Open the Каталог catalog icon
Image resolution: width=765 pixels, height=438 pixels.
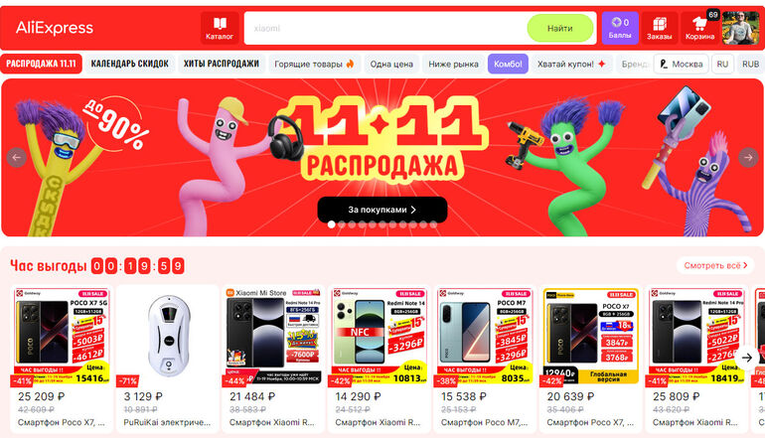click(x=220, y=28)
